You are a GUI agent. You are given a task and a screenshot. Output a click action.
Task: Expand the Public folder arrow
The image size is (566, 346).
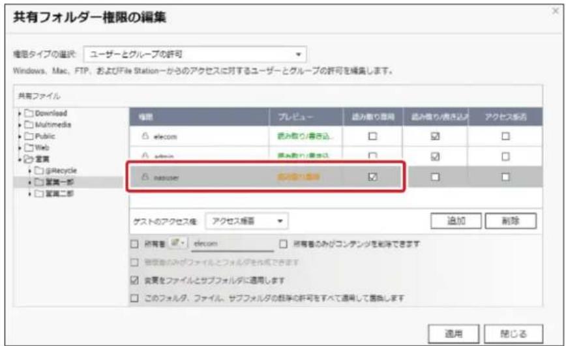(20, 137)
